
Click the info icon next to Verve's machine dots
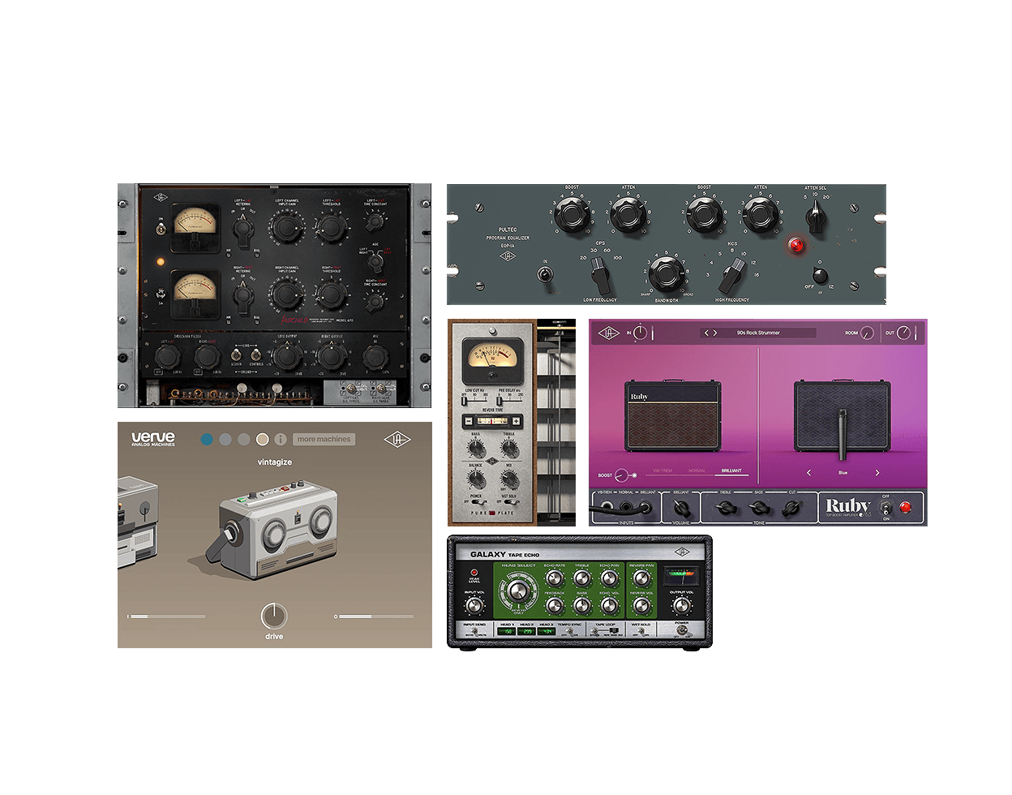point(280,438)
